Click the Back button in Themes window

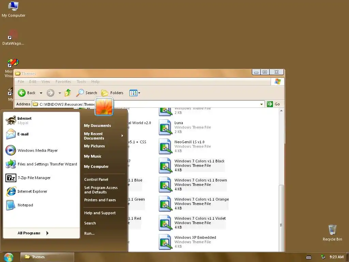(x=27, y=93)
